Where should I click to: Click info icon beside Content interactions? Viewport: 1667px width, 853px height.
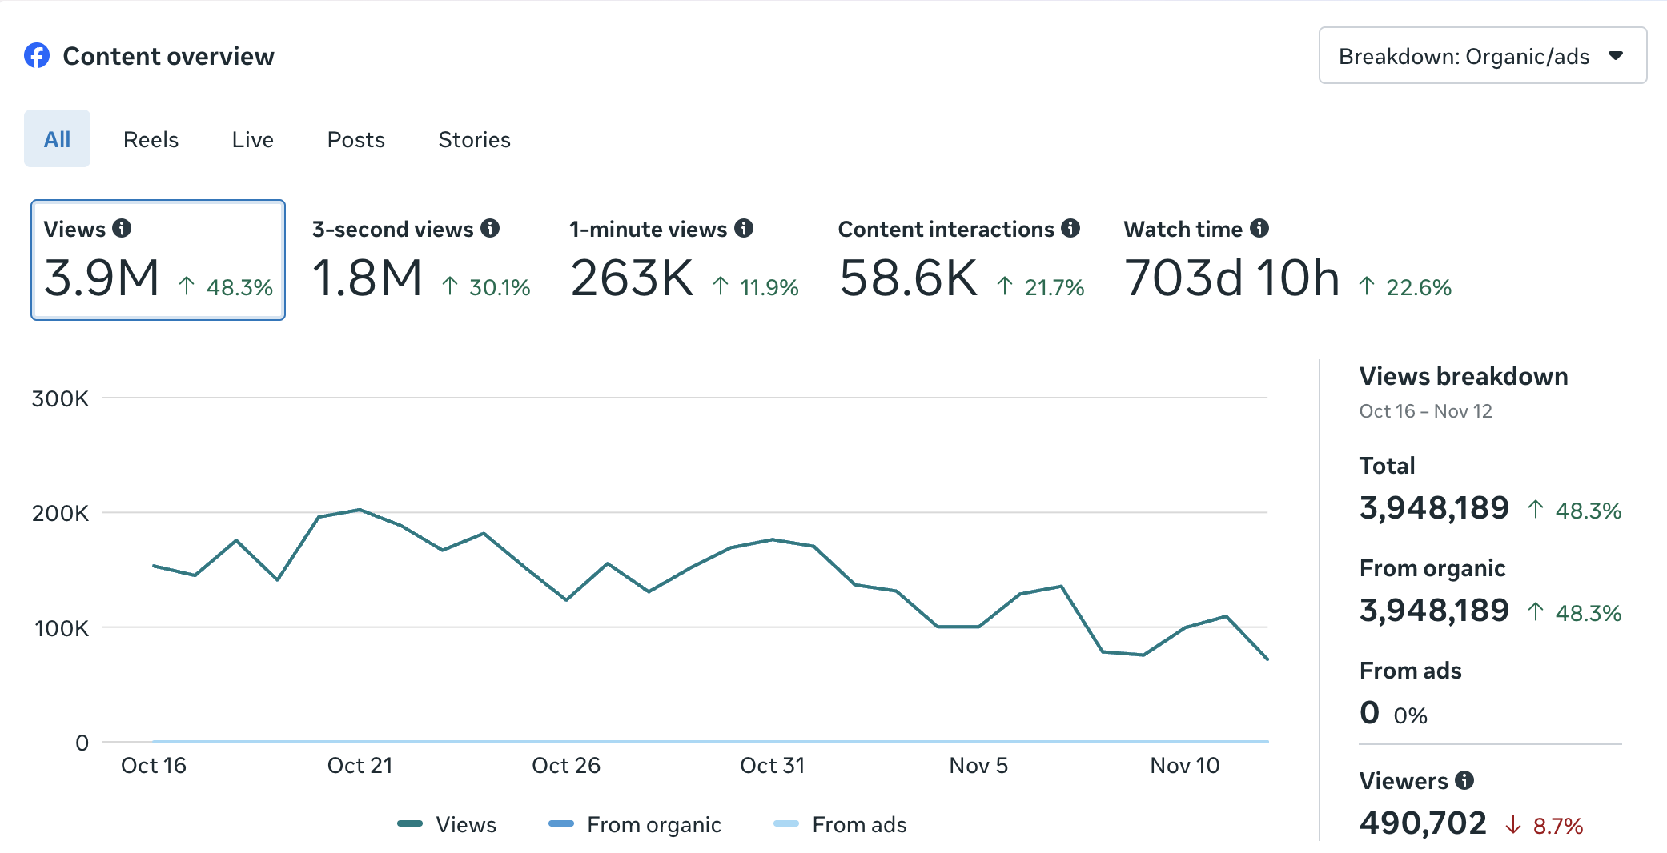click(x=1070, y=229)
